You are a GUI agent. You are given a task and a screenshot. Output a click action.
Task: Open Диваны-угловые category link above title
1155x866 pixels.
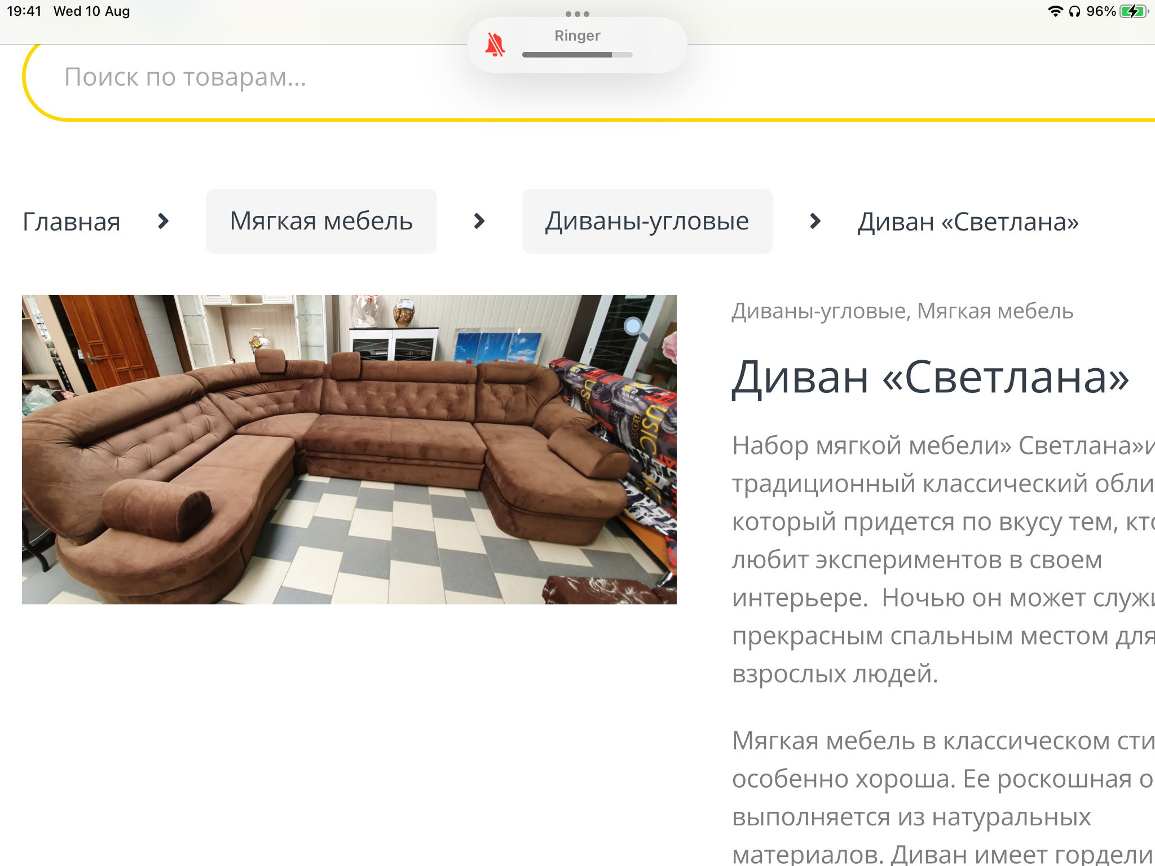pyautogui.click(x=819, y=311)
